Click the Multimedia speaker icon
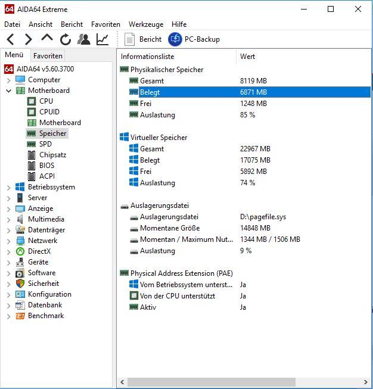Screen dimensions: 373x389 pos(20,219)
